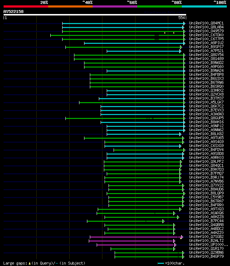Select the UniRef100_B7PC44 label
This screenshot has height=266, width=230.
[x=206, y=221]
